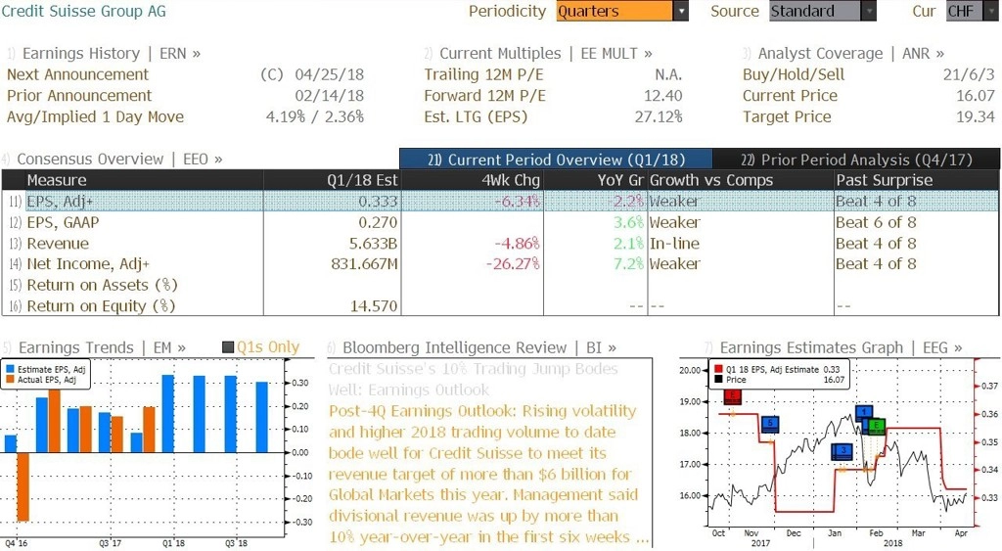Click the -26.27% four-week change value
Image resolution: width=1002 pixels, height=551 pixels.
[x=513, y=264]
